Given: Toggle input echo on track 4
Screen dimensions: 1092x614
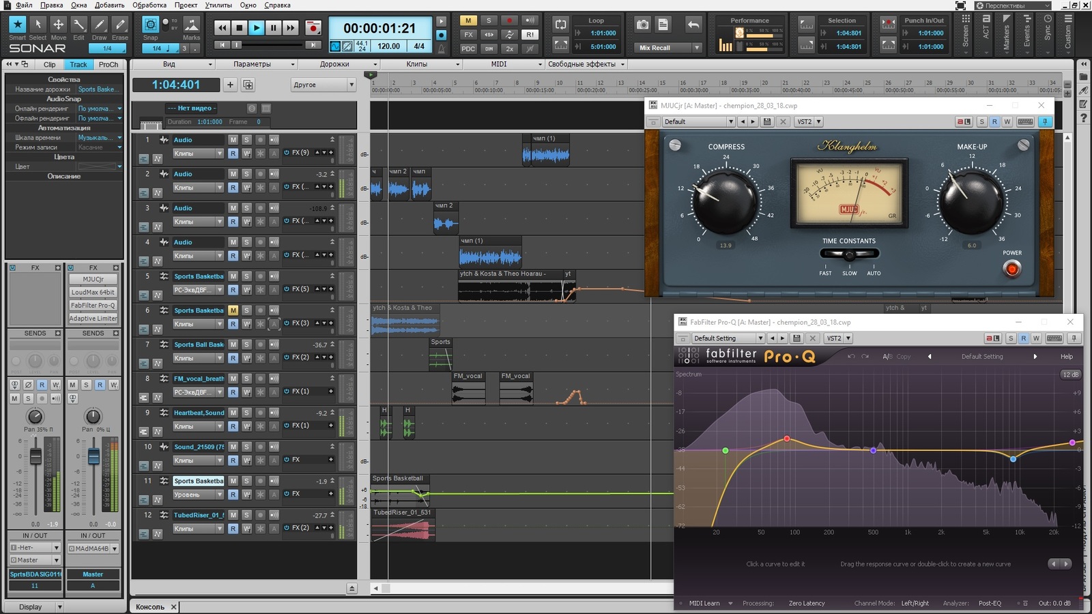Looking at the screenshot, I should [274, 242].
